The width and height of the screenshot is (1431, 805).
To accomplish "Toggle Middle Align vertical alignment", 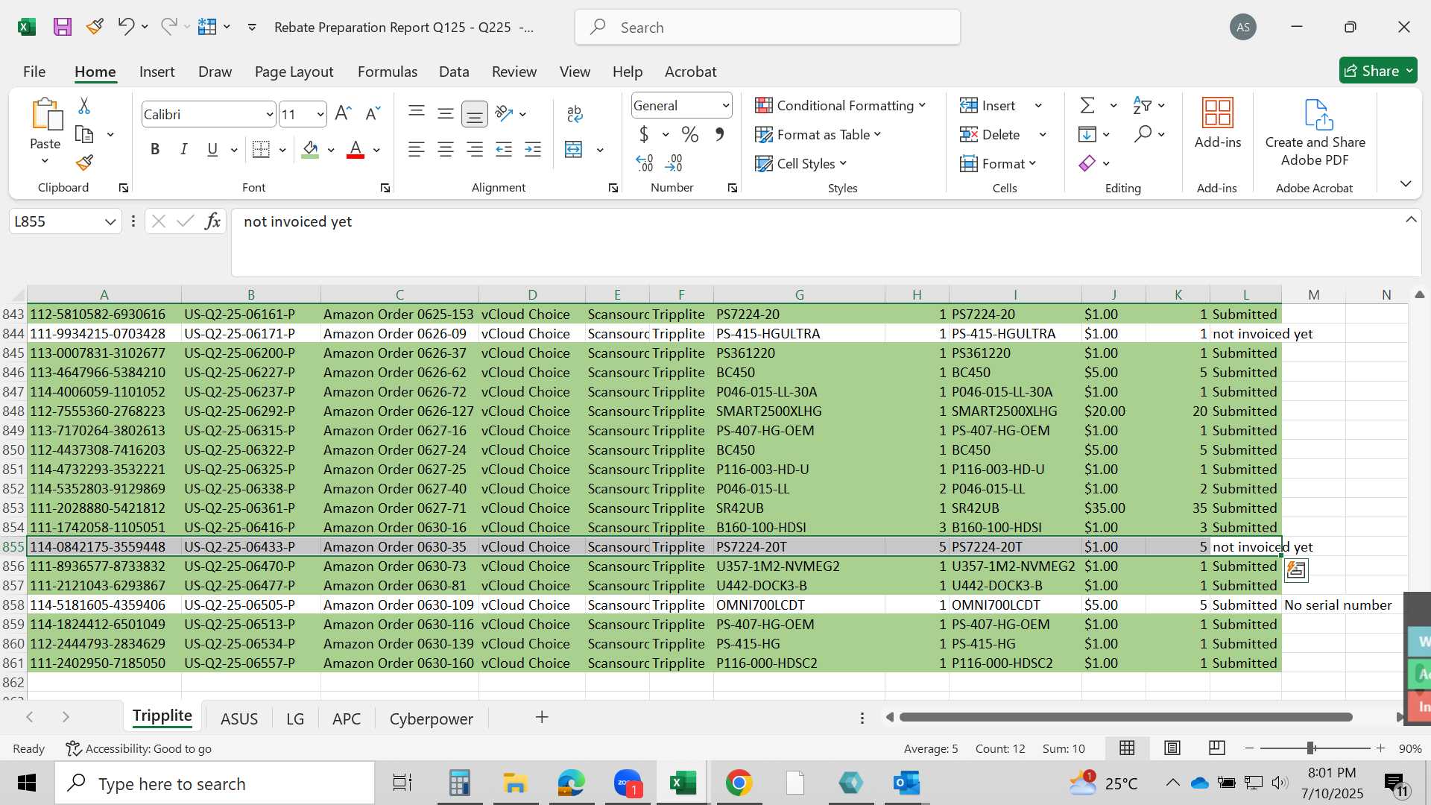I will [446, 113].
